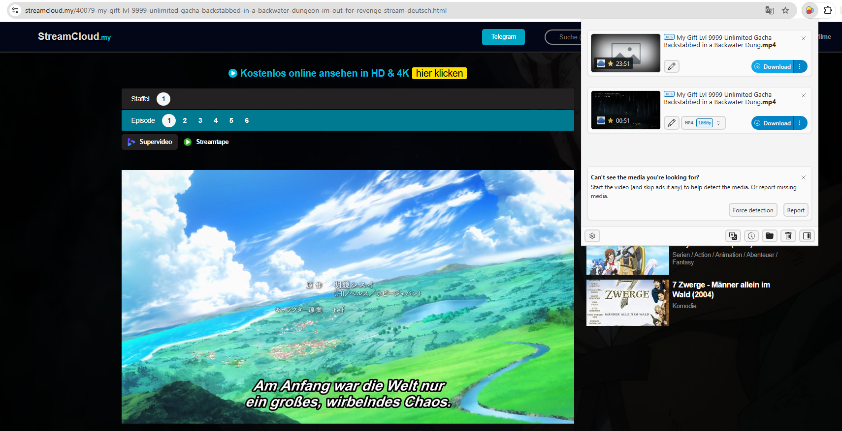
Task: Dismiss the 23:51 media entry
Action: coord(804,38)
